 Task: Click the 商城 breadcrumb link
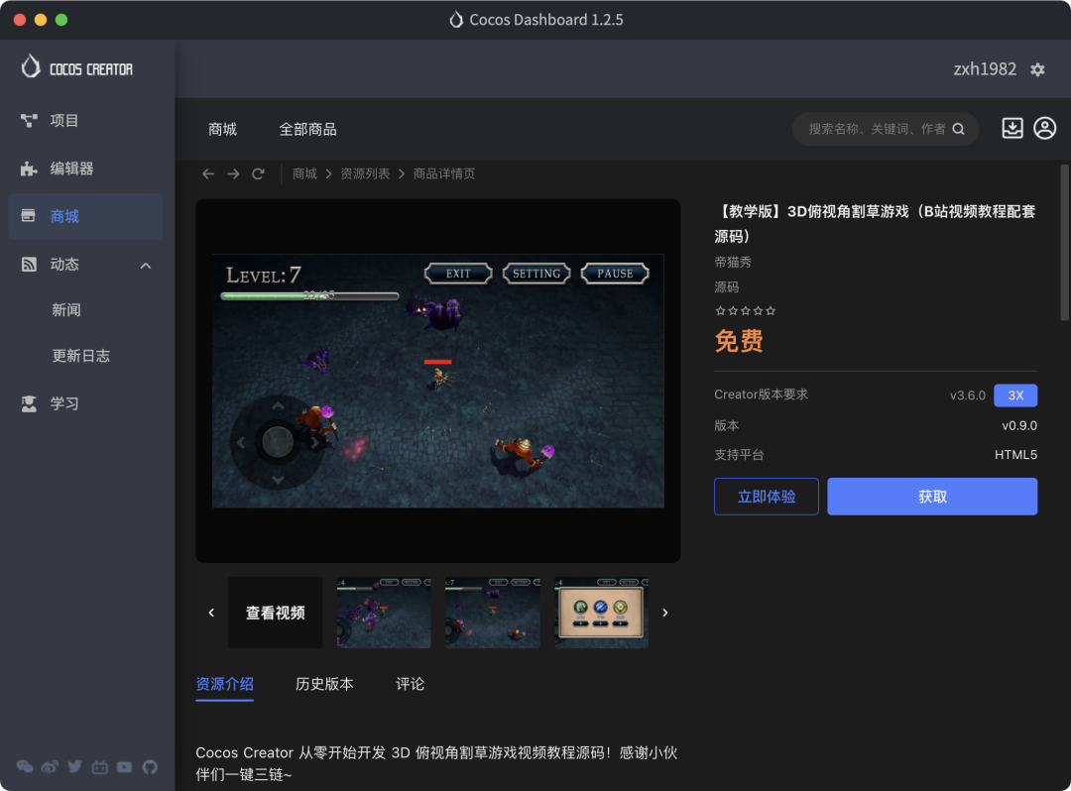pos(304,174)
